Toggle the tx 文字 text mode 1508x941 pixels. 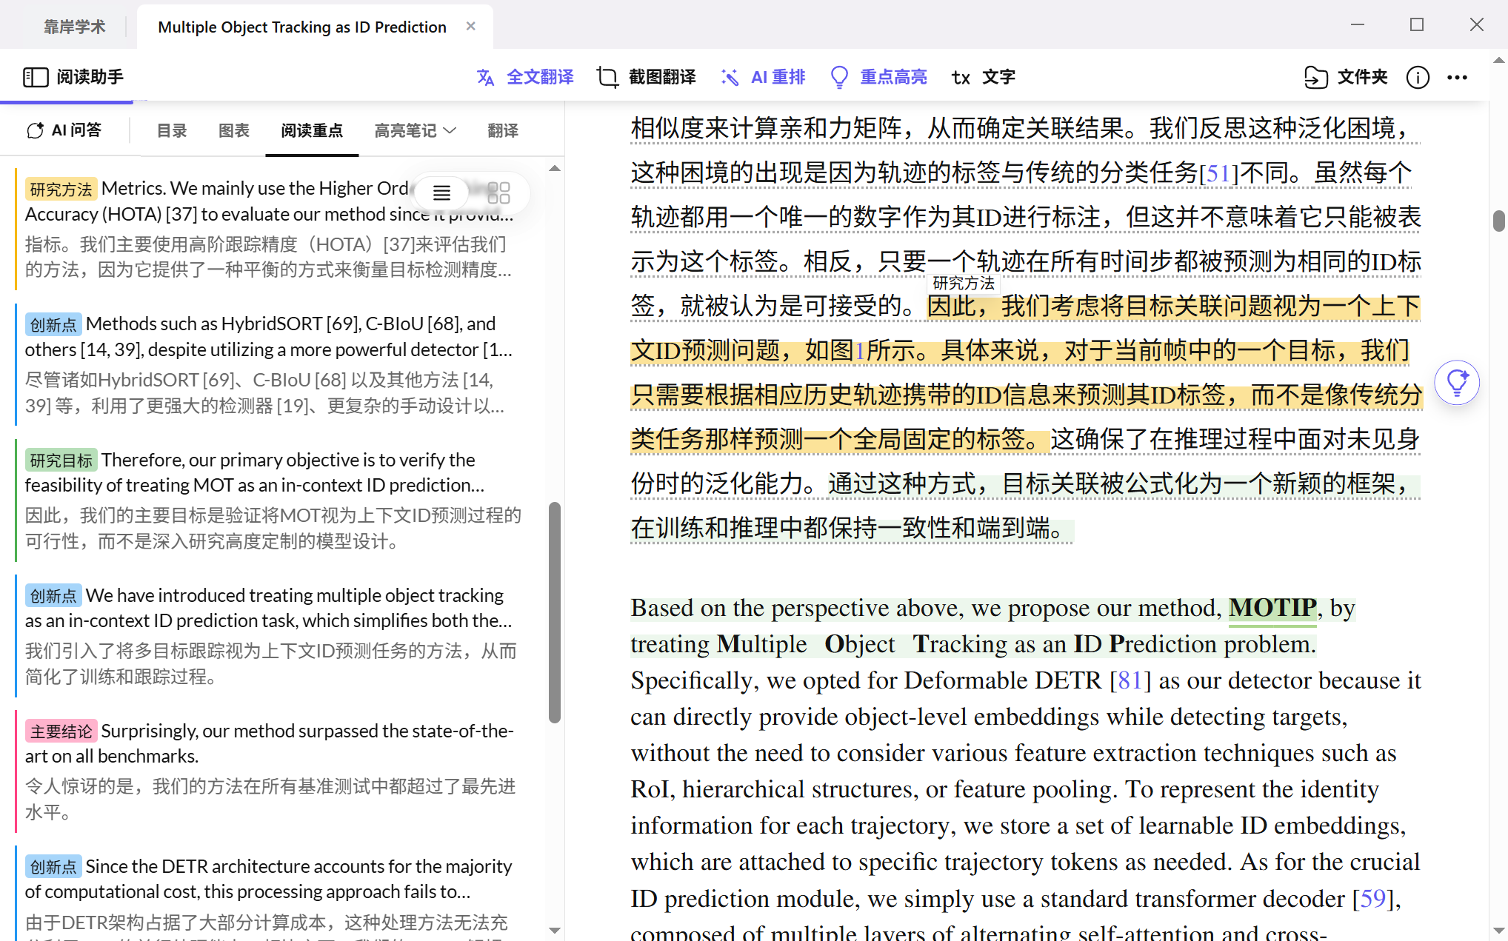click(981, 76)
